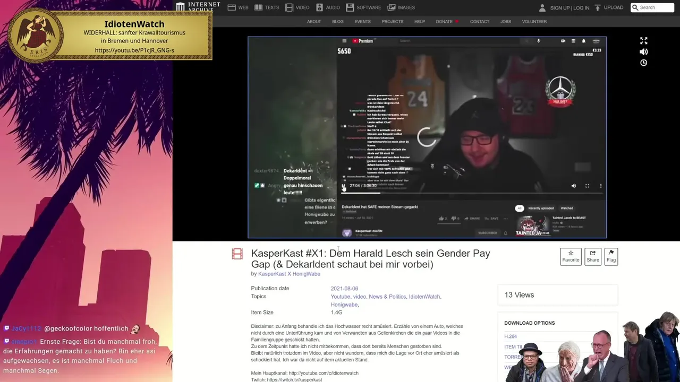
Task: Open the YouTube hamburger menu icon
Action: coord(344,41)
